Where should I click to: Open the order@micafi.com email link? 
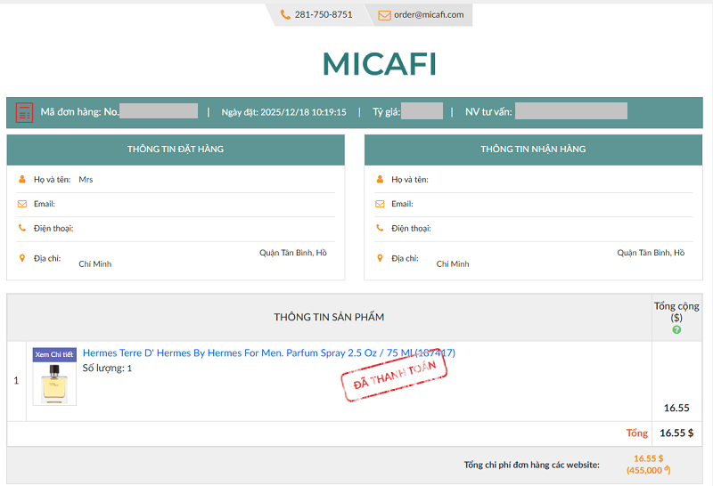429,15
